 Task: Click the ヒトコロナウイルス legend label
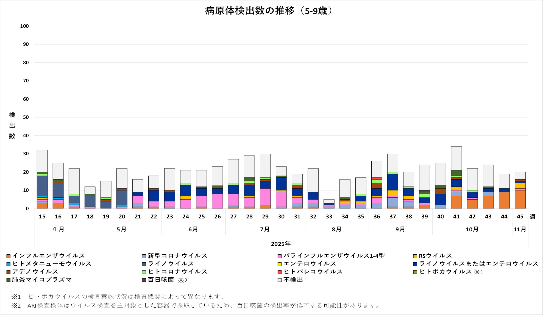pyautogui.click(x=177, y=272)
